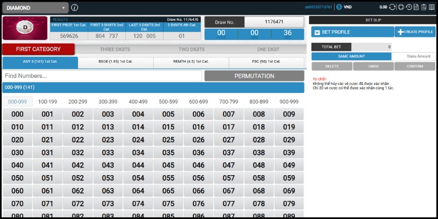Screen dimensions: 438x219
Task: Pick number 051
Action: point(48,178)
